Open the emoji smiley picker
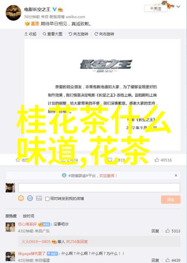This screenshot has width=187, height=263. click(21, 198)
